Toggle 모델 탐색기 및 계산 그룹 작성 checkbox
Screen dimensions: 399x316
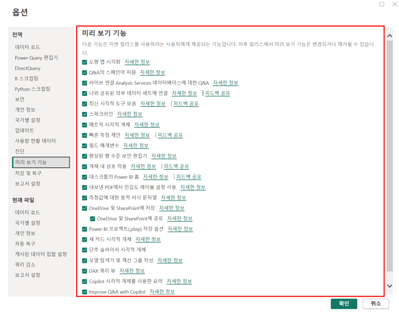[x=84, y=261]
